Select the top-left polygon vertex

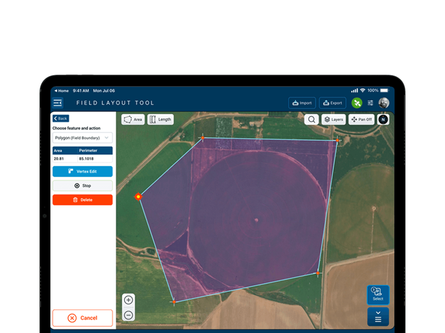coord(202,138)
